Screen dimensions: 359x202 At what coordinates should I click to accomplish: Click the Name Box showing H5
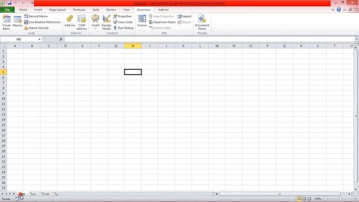tap(19, 39)
